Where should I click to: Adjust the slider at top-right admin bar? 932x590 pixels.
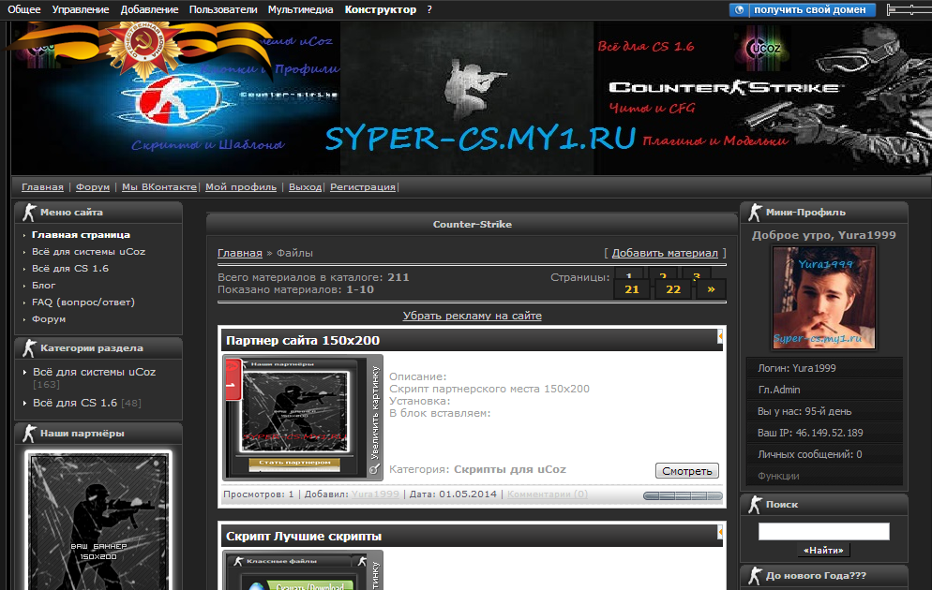click(909, 9)
